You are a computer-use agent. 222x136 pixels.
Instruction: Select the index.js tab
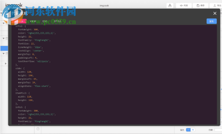19,21
